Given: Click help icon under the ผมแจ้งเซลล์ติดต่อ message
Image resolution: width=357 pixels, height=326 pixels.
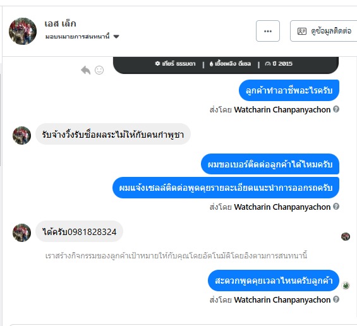Looking at the screenshot, I should click(336, 206).
